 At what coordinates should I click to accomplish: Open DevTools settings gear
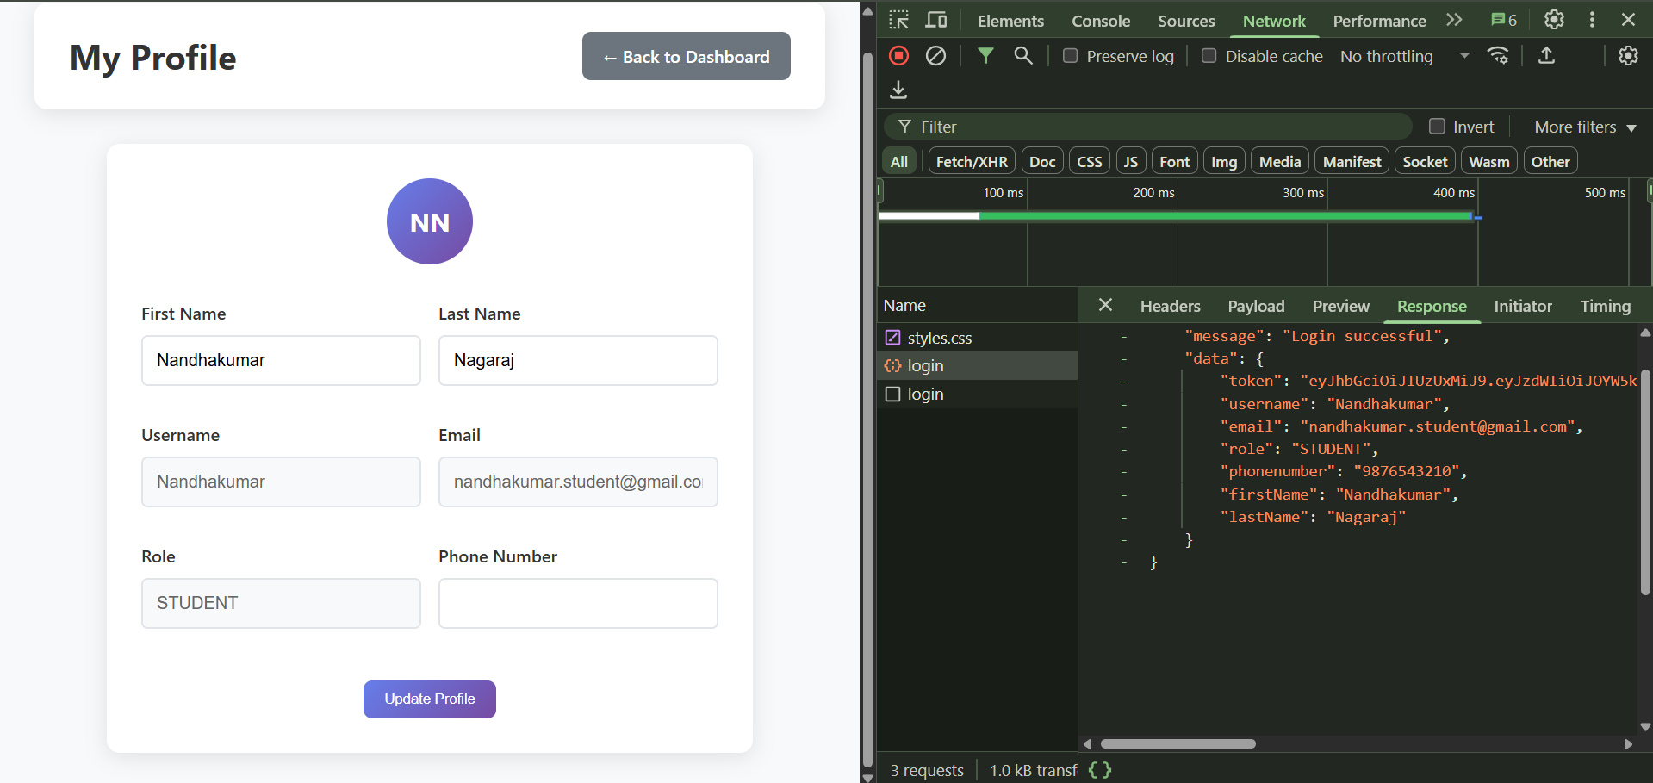click(1554, 20)
